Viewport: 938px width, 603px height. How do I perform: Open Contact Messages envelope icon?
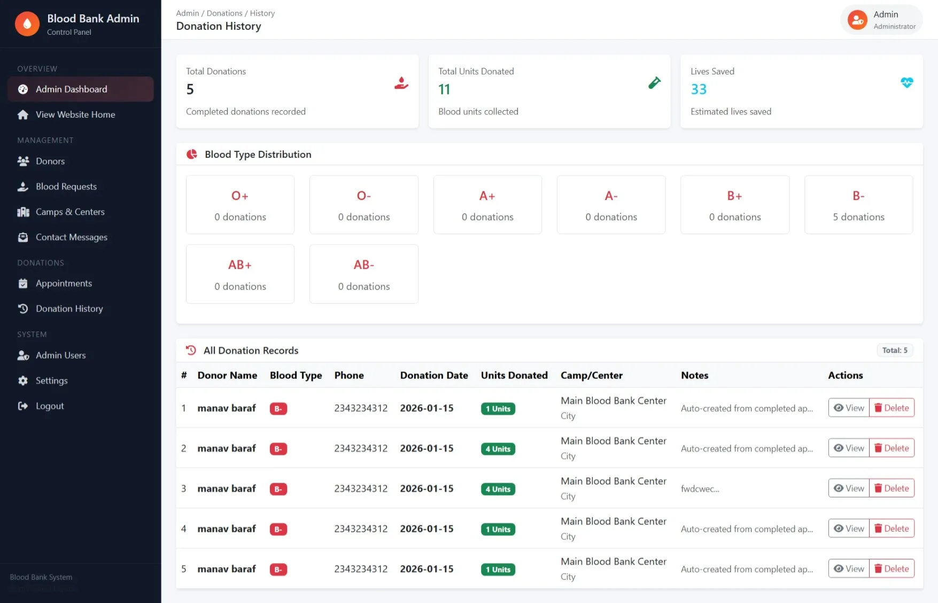coord(23,237)
